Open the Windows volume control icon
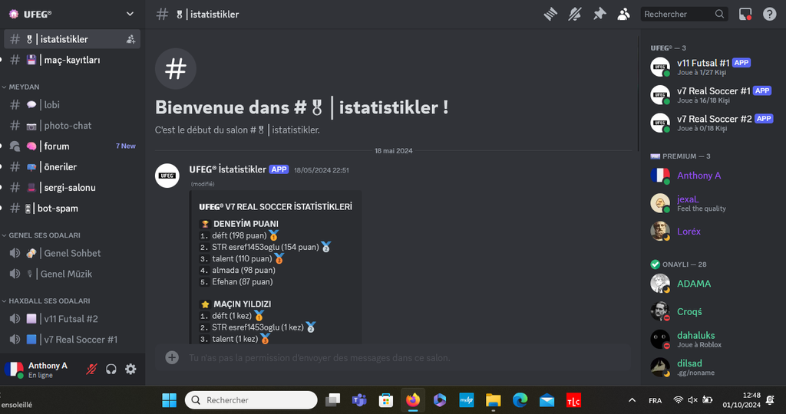Screen dimensions: 786x414 (692, 400)
